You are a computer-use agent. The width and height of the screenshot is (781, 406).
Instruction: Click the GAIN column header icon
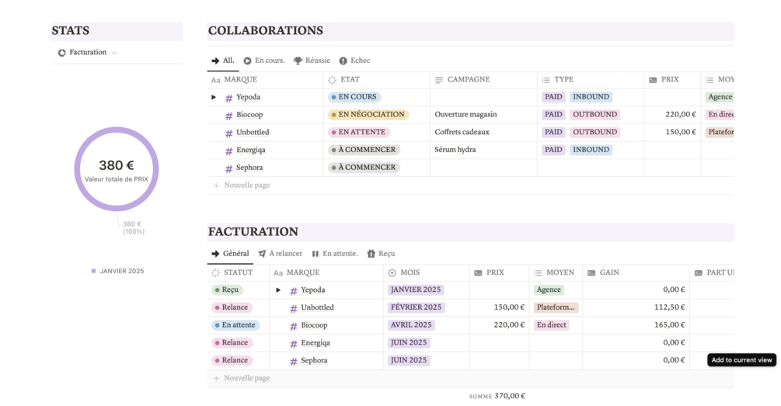pos(591,272)
